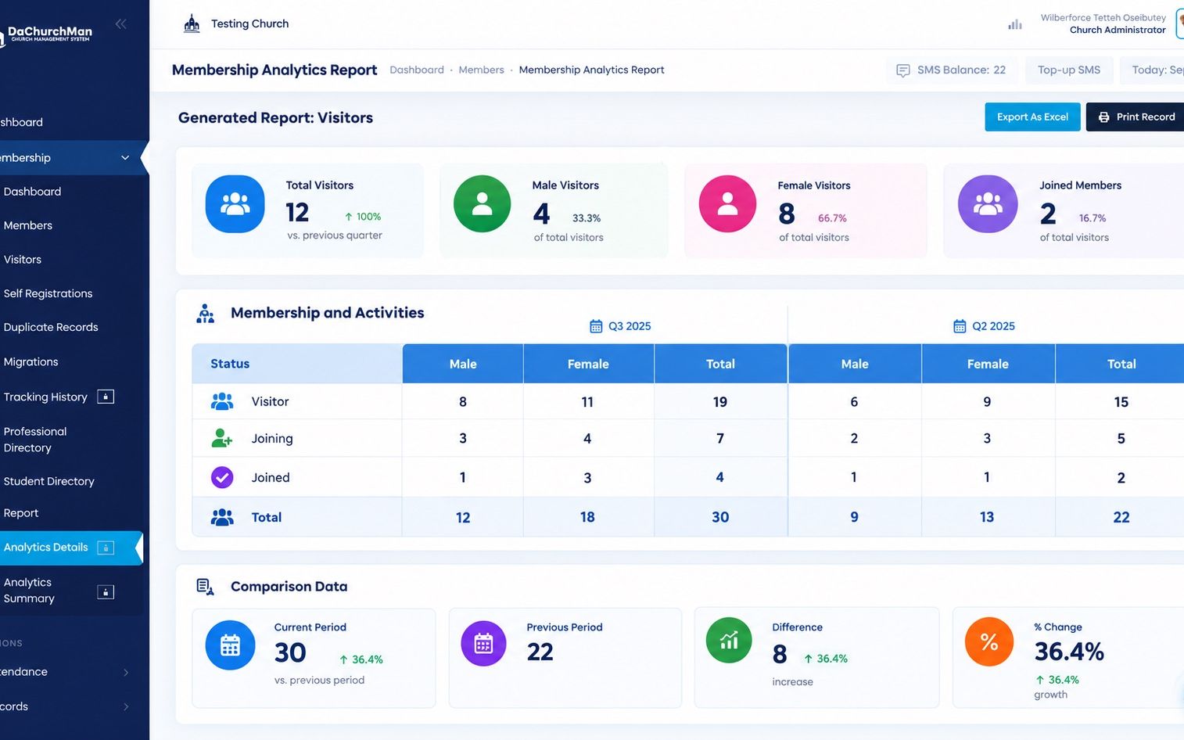Click lock icon beside Analytics Summary

pos(106,592)
